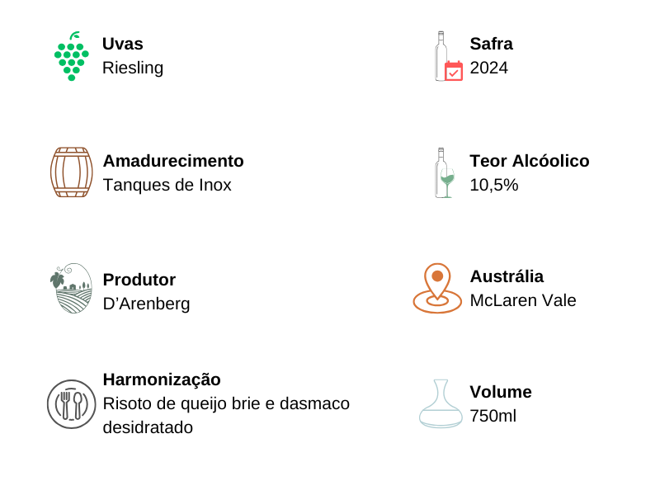The image size is (660, 495).
Task: Click the 2024 vintage year
Action: point(489,68)
